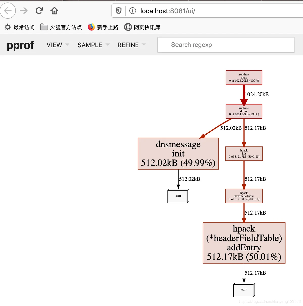
Task: Open the 火狐官方站点 bookmarks folder
Action: [61, 27]
